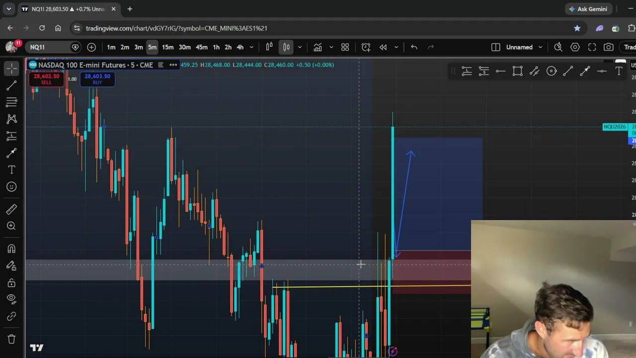Open the chart patterns tool
Viewport: 636px width, 358px height.
[11, 119]
